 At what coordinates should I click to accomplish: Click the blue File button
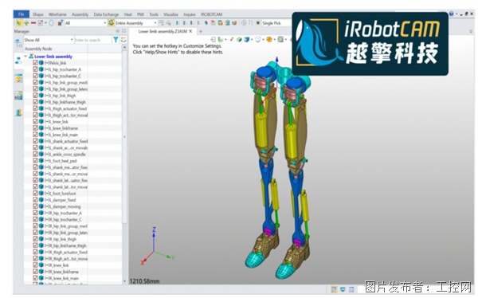coord(21,14)
